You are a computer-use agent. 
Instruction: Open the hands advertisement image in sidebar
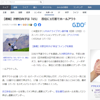pyautogui.click(x=95, y=66)
